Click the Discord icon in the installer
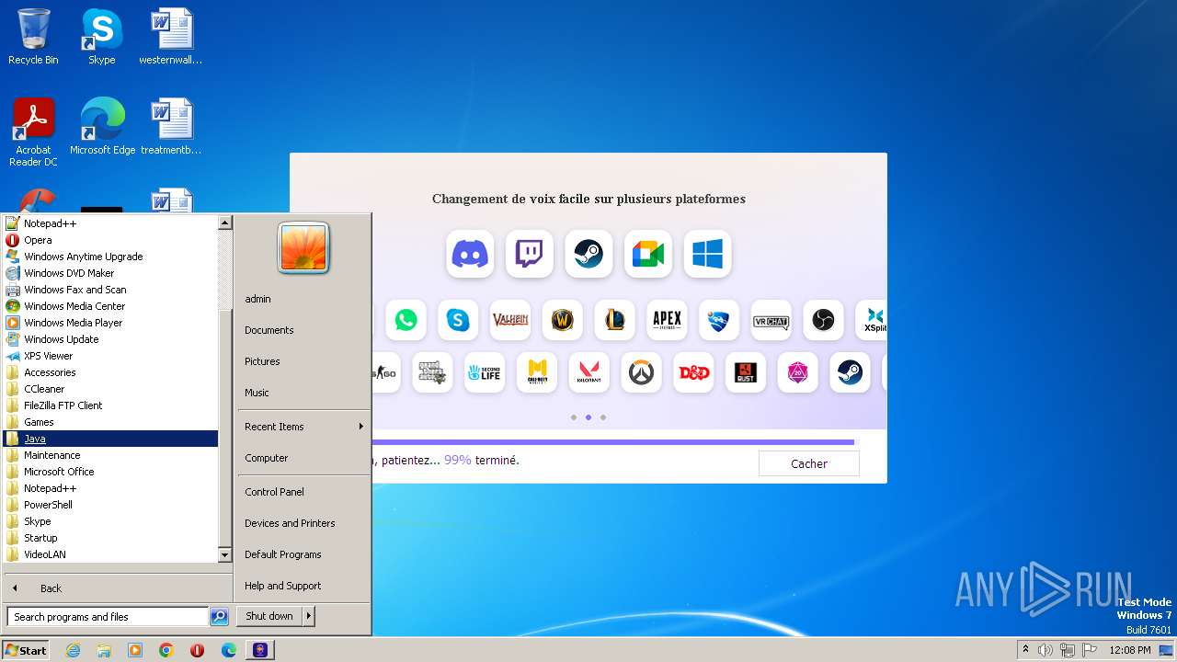 tap(470, 254)
